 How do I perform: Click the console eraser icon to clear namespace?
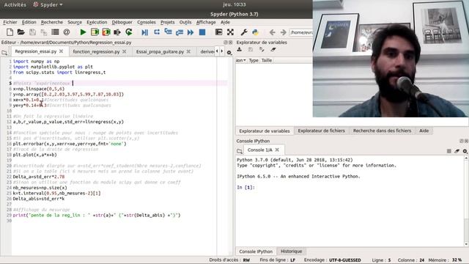click(x=457, y=151)
